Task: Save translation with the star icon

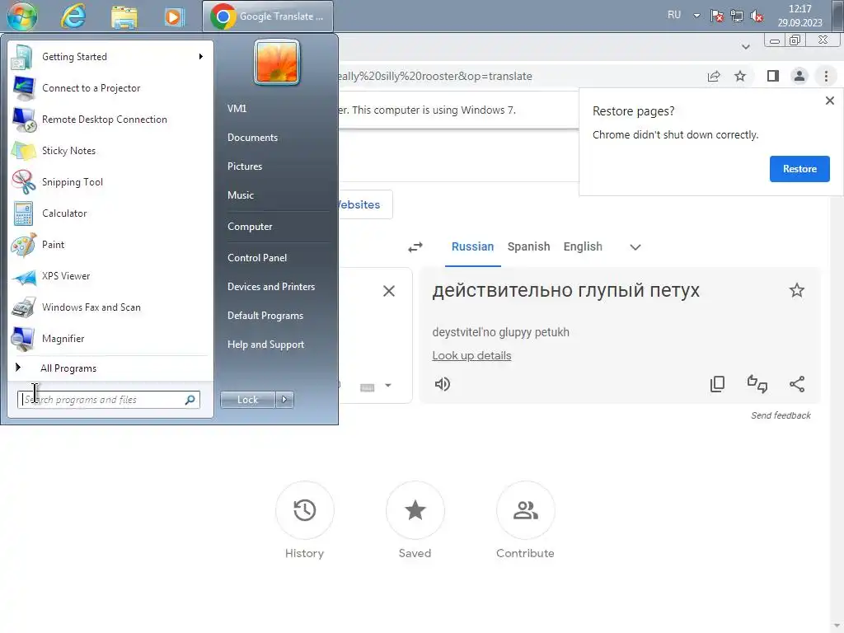Action: point(797,291)
